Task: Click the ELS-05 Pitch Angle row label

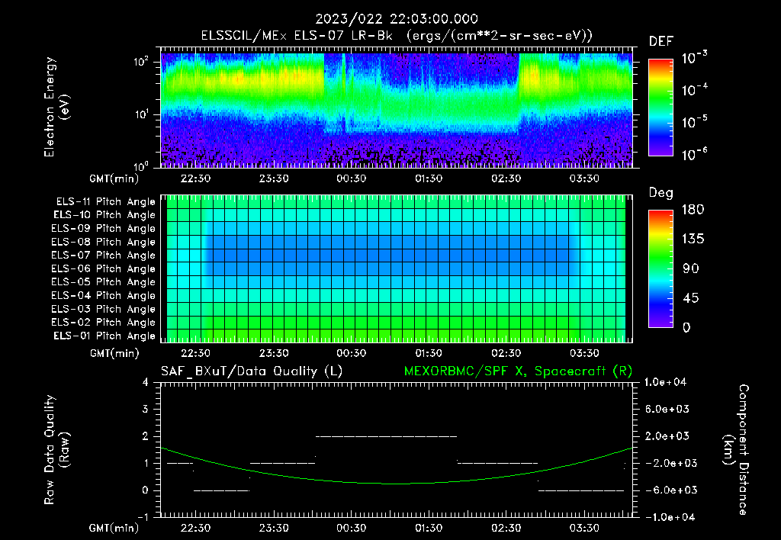Action: pos(103,282)
